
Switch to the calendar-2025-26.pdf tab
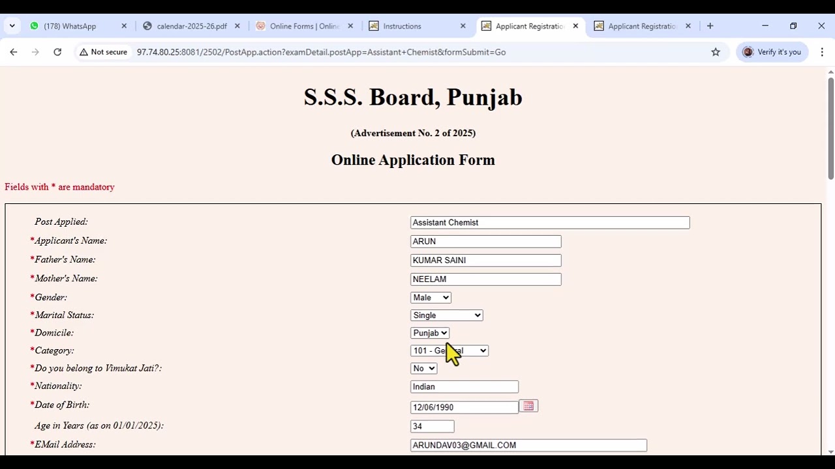pos(192,26)
